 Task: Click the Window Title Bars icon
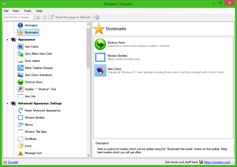[21, 132]
